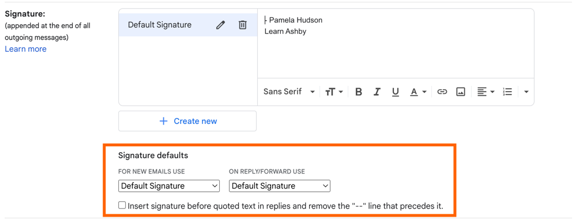Show more formatting options arrow

[x=526, y=92]
